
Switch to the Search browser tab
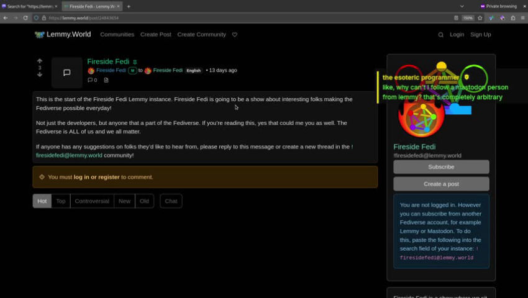(x=30, y=6)
